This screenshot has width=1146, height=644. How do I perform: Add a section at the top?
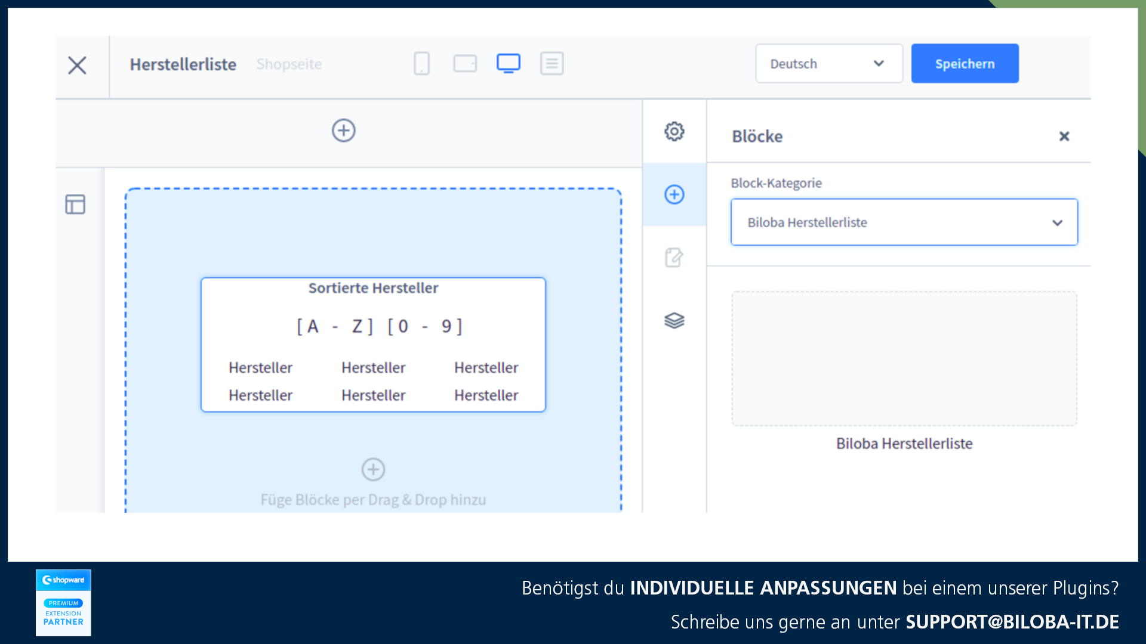344,131
